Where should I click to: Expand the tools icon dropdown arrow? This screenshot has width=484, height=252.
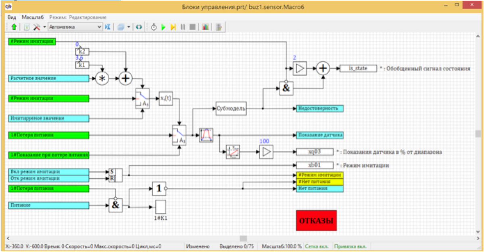coord(44,27)
